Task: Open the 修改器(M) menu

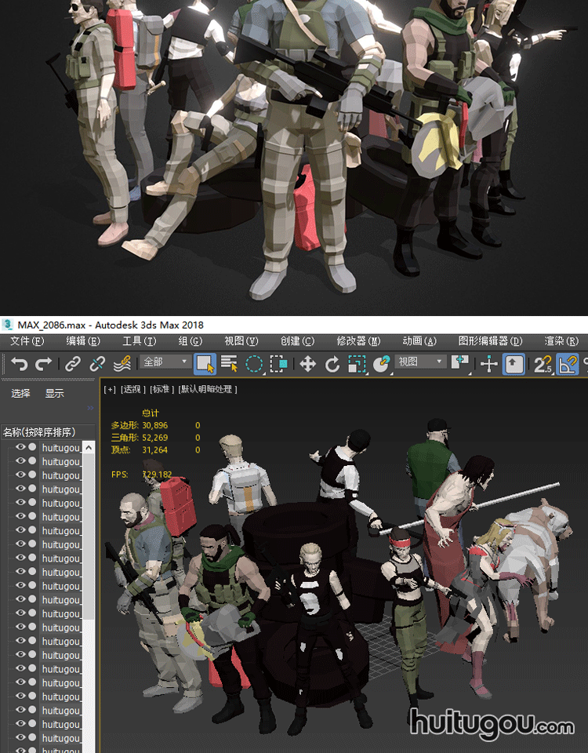Action: coord(358,341)
